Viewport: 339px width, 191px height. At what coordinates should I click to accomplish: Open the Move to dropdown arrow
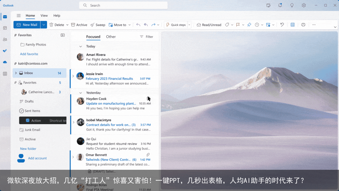point(130,25)
